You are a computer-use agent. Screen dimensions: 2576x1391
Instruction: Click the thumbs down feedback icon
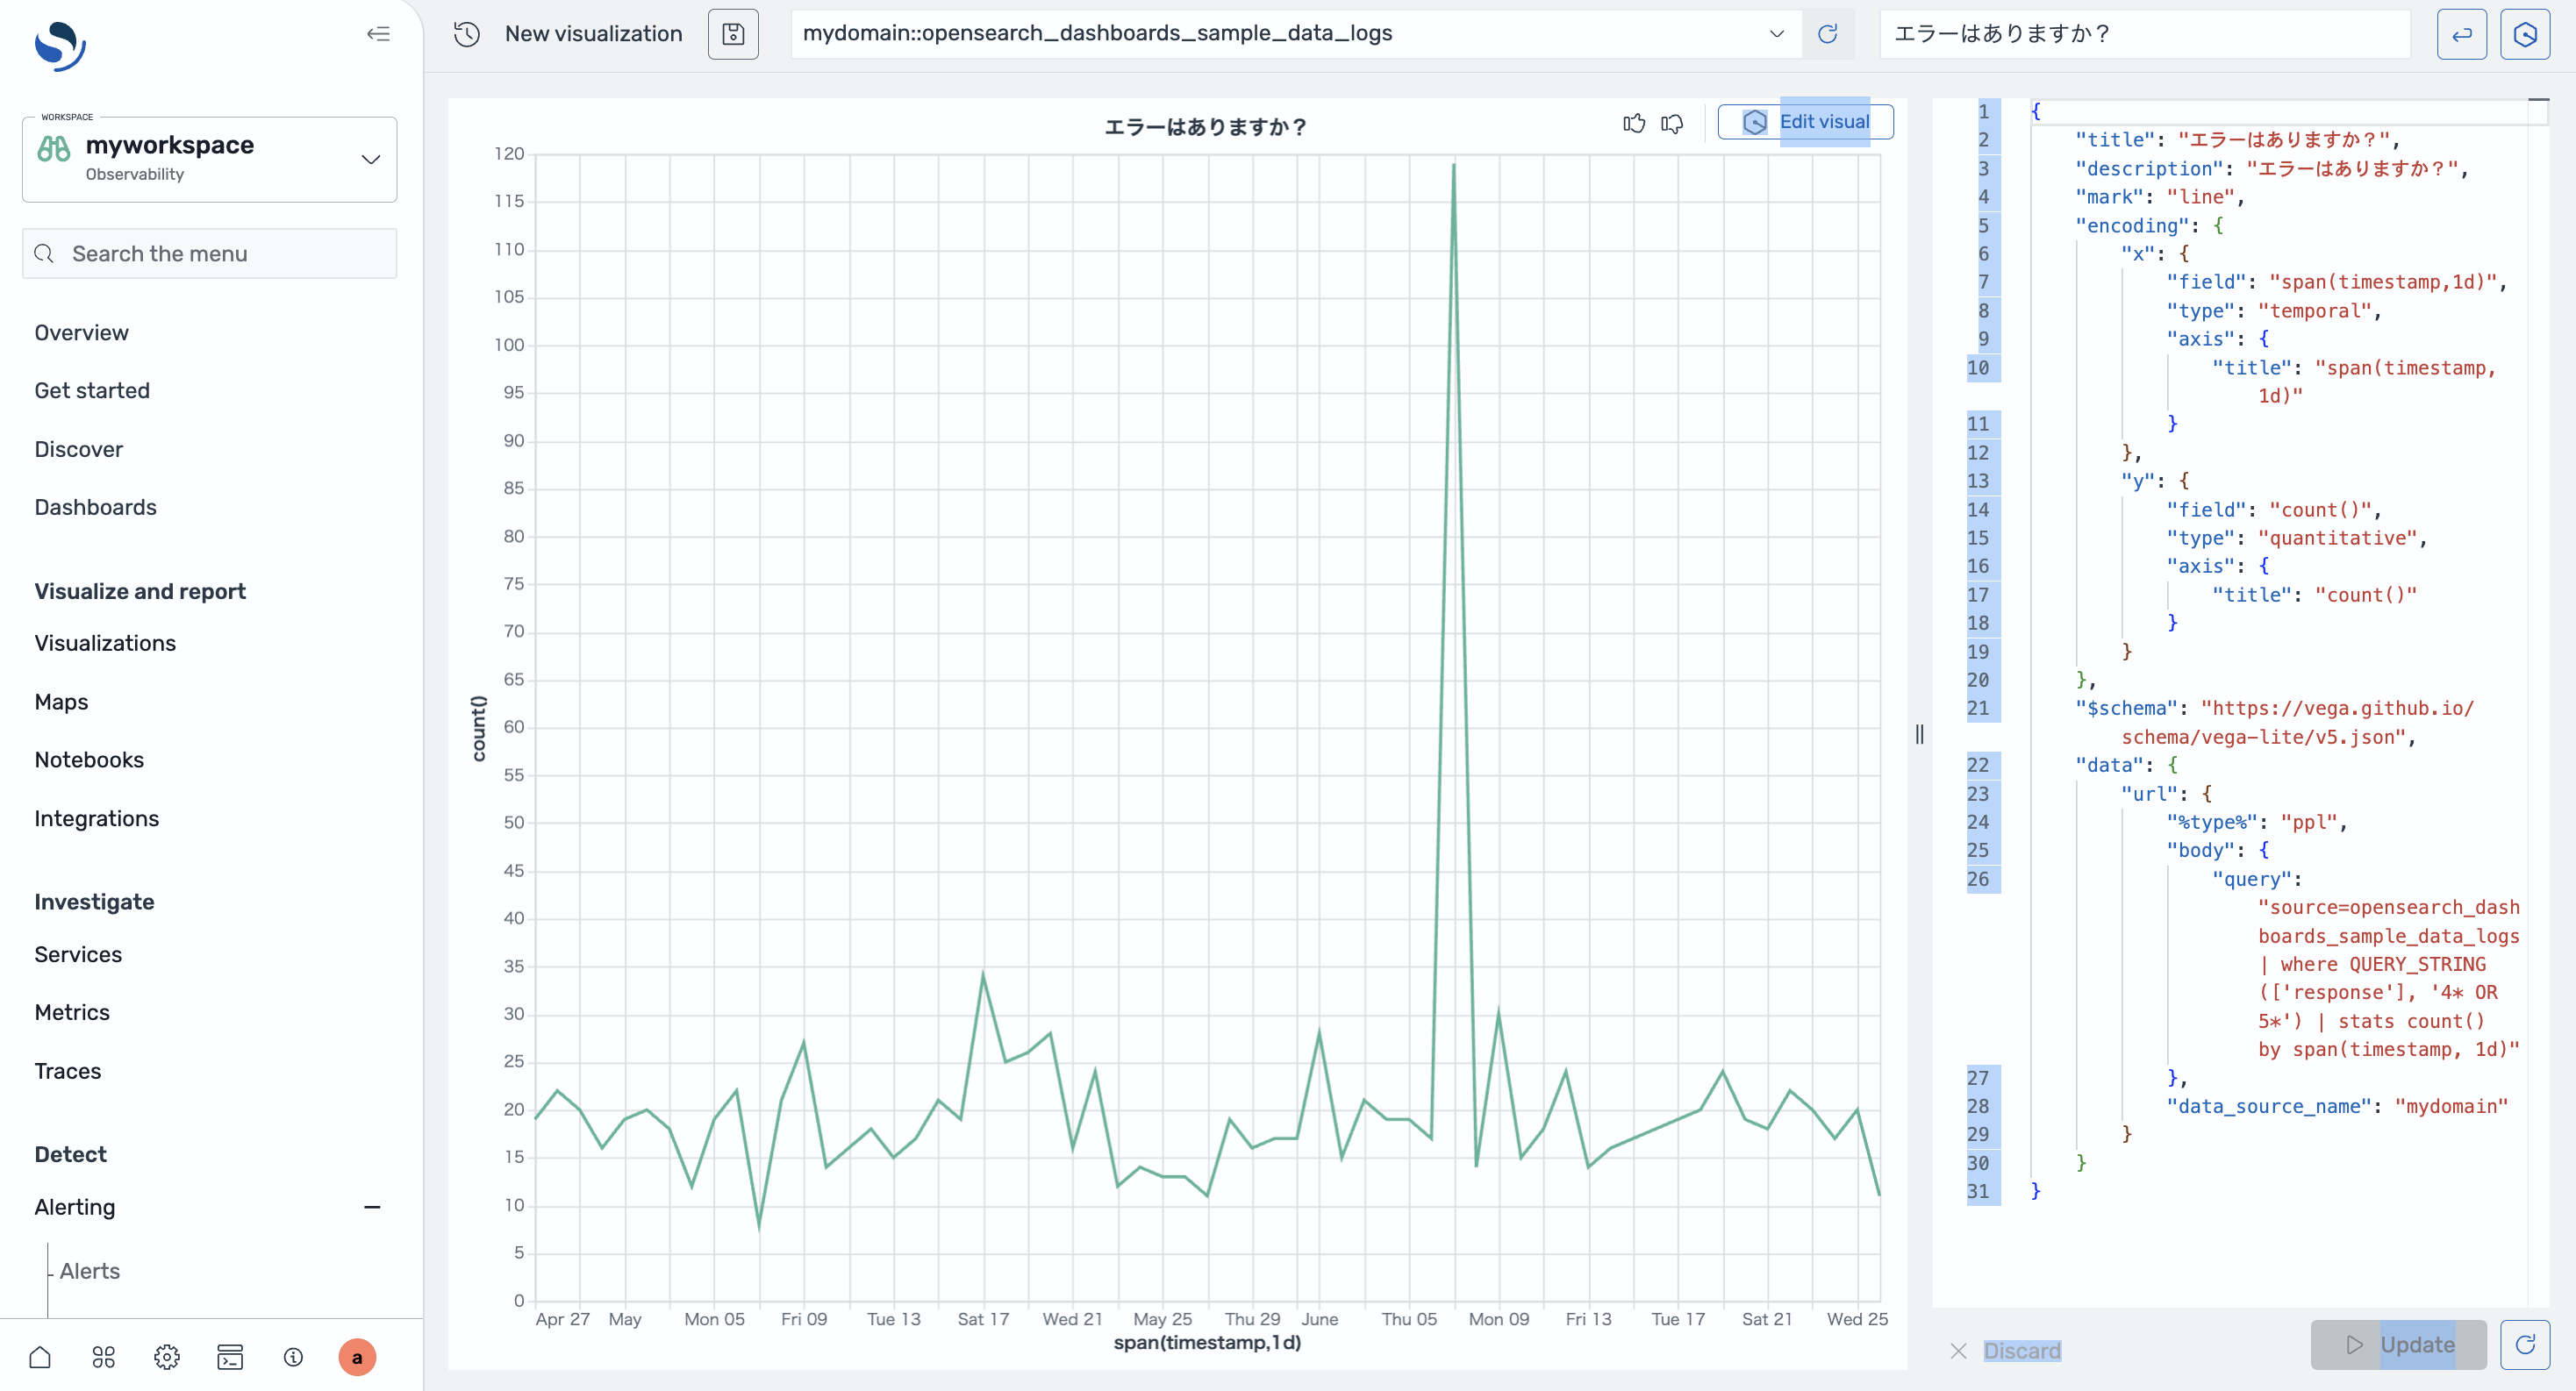click(1672, 123)
